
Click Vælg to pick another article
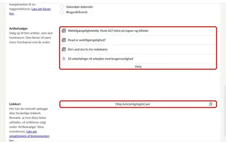pyautogui.click(x=138, y=66)
